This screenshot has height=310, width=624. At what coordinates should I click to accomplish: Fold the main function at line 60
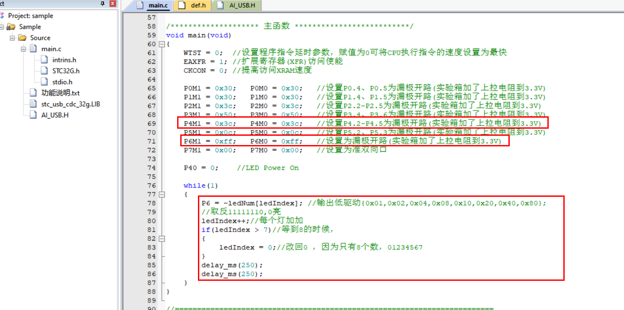pyautogui.click(x=161, y=44)
